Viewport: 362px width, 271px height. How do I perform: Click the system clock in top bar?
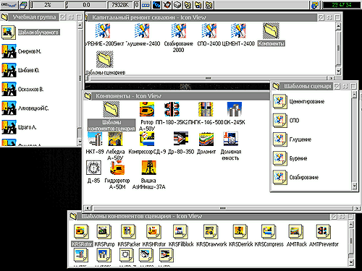341,5
